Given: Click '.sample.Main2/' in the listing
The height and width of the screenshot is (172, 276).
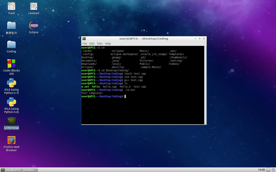Looking at the screenshot, I should [x=150, y=67].
